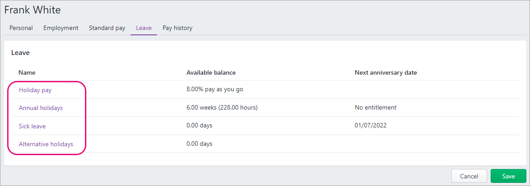Go to the Standard pay tab

[107, 28]
